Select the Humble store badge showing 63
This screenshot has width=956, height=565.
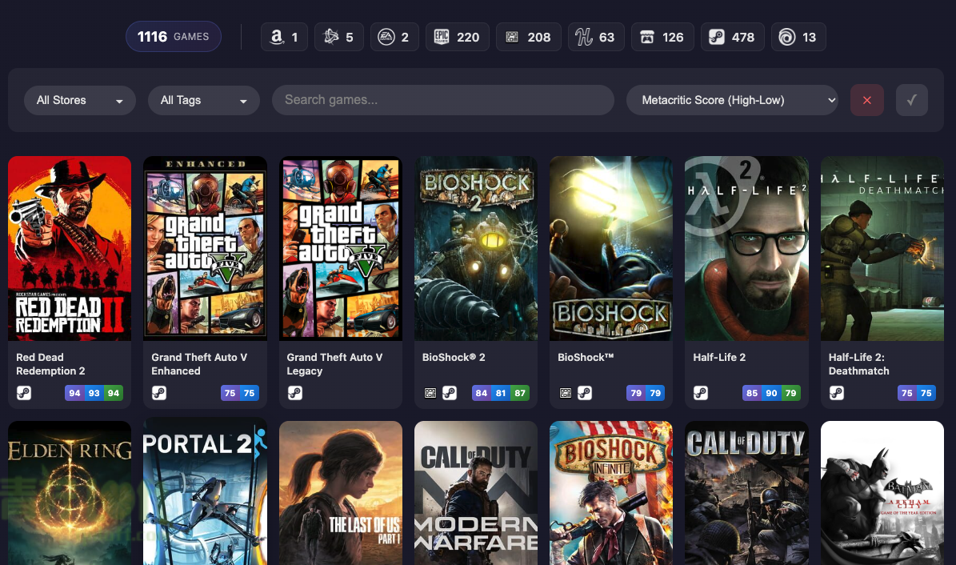click(595, 37)
